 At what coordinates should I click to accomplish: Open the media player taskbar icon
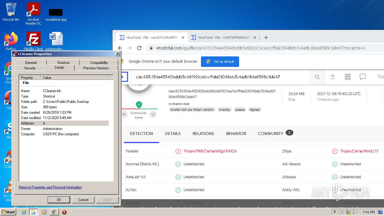pos(44,212)
